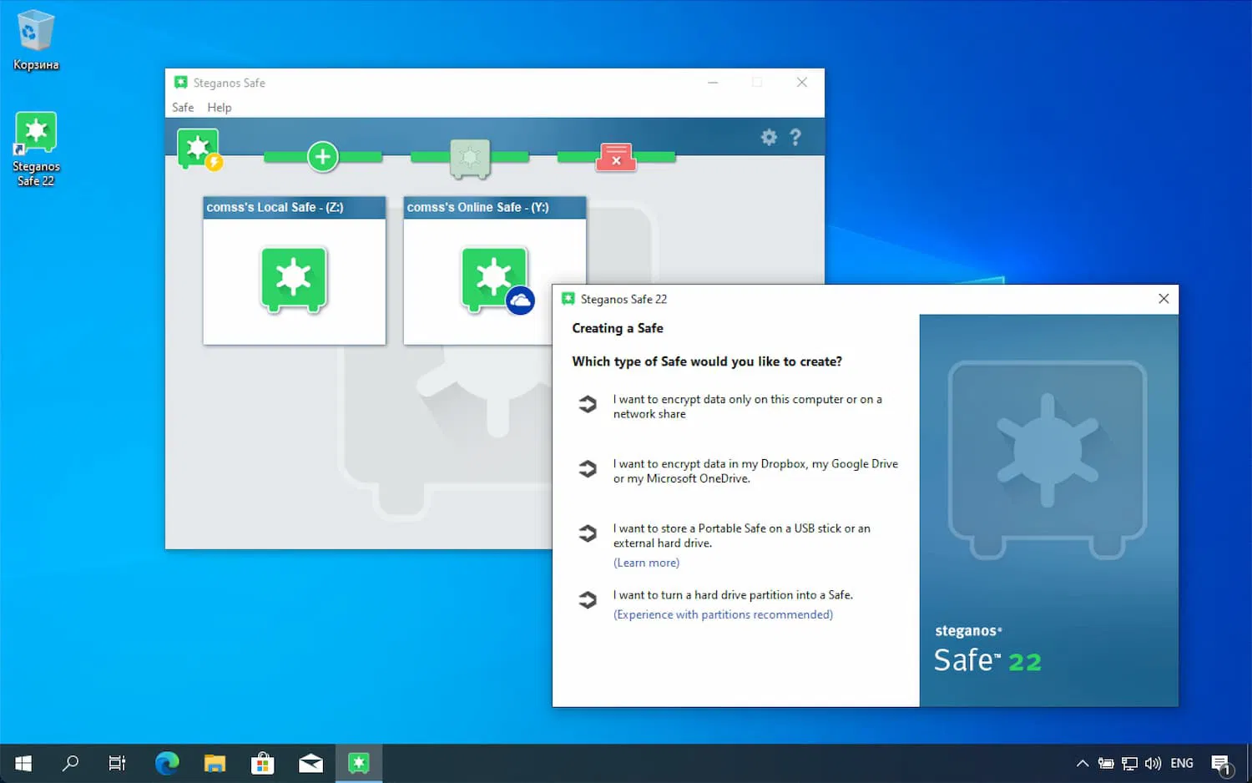
Task: Open the Safe menu in Steganos Safe
Action: pos(183,108)
